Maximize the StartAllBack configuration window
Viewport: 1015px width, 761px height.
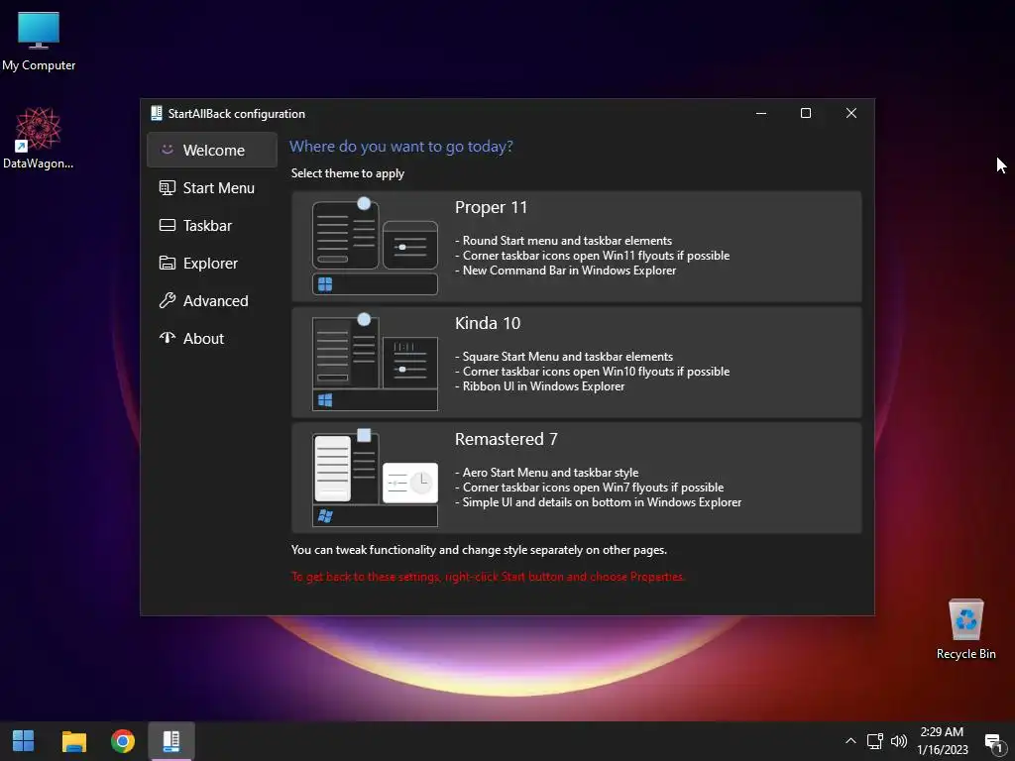pos(806,113)
